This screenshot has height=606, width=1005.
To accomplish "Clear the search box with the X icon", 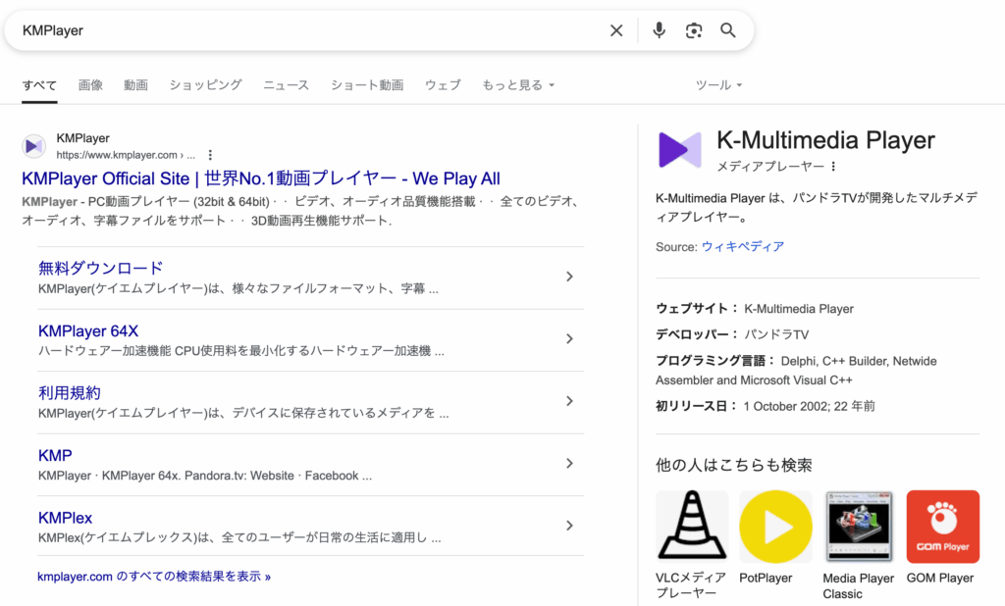I will click(616, 30).
